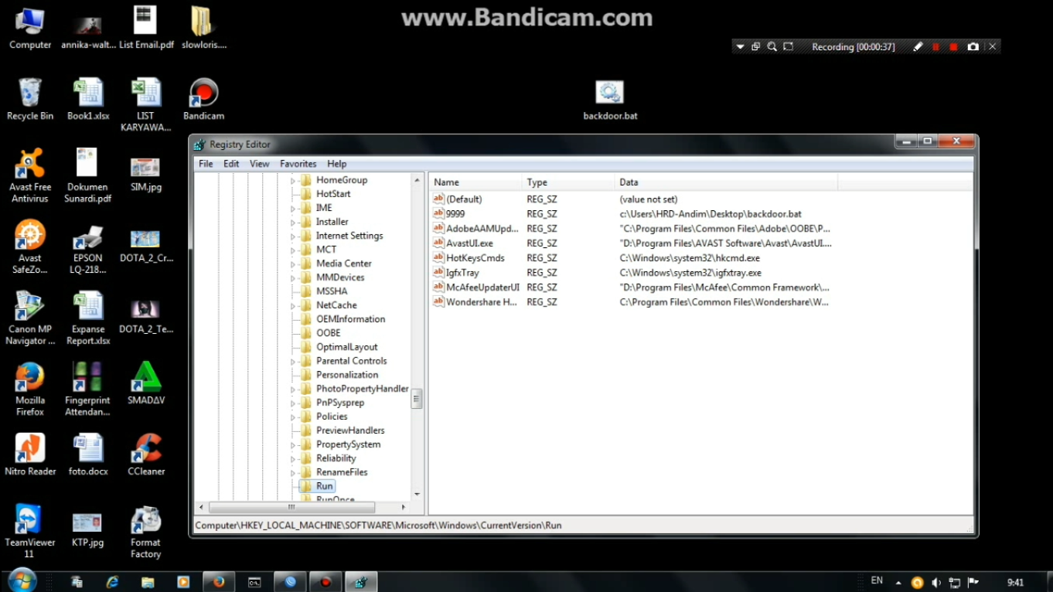Screen dimensions: 1053x592
Task: Select the CCleaner desktop icon
Action: pos(146,454)
